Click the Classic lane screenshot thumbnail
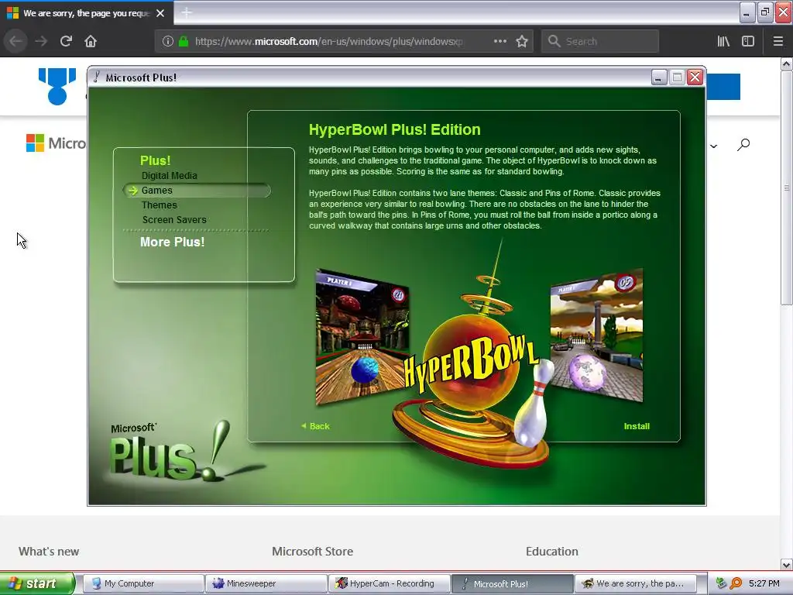 click(362, 337)
